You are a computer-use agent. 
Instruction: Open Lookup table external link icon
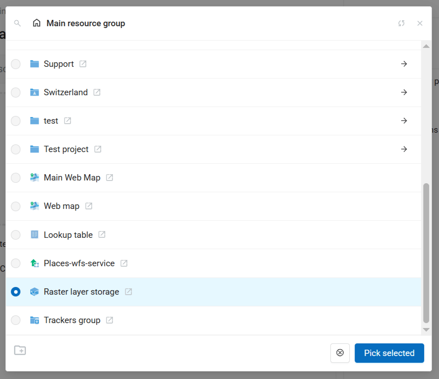[x=102, y=235]
